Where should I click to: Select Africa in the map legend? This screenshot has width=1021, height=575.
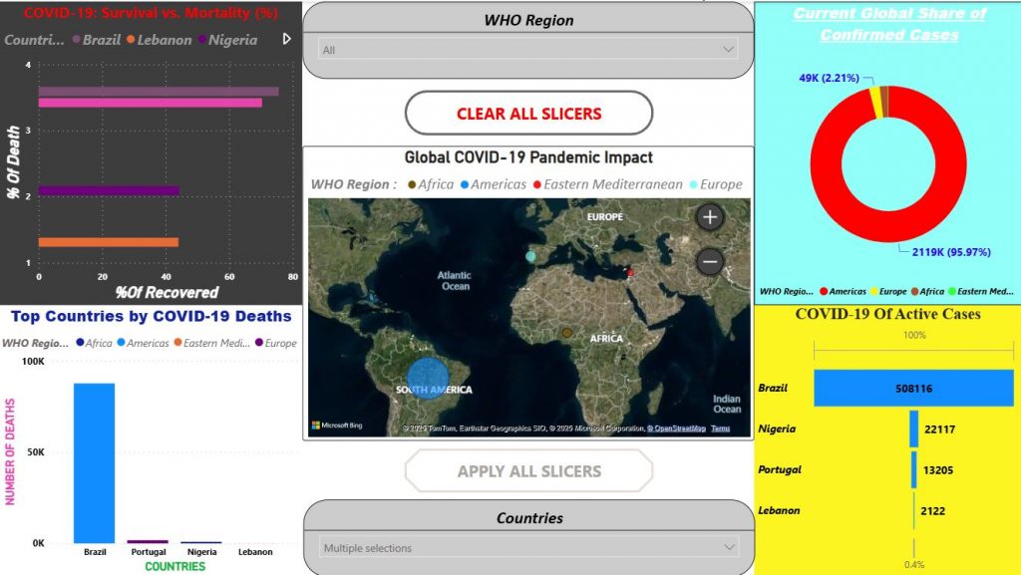coord(431,184)
